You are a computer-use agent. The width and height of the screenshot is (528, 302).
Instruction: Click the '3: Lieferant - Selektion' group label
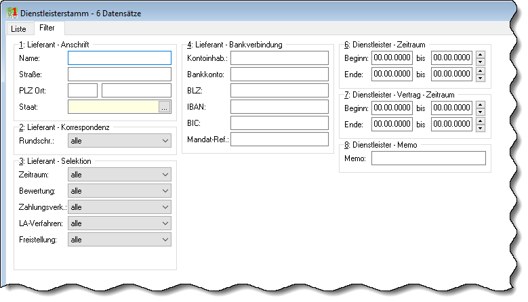[55, 161]
